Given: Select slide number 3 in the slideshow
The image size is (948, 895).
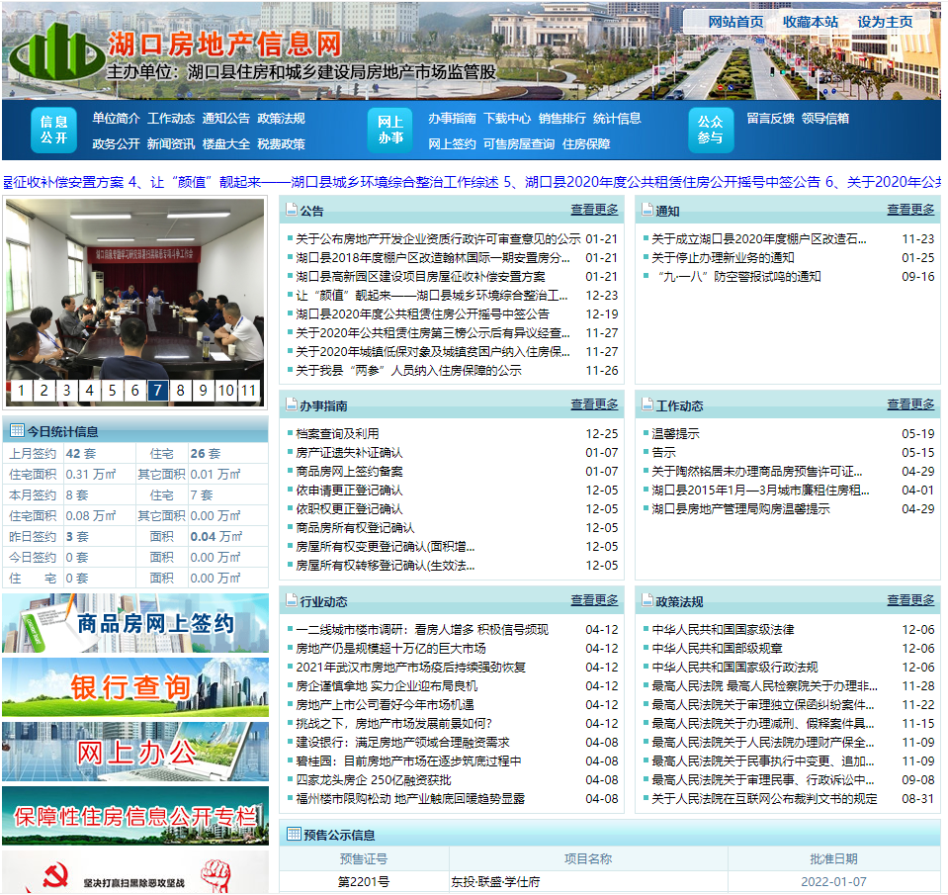Looking at the screenshot, I should click(66, 391).
